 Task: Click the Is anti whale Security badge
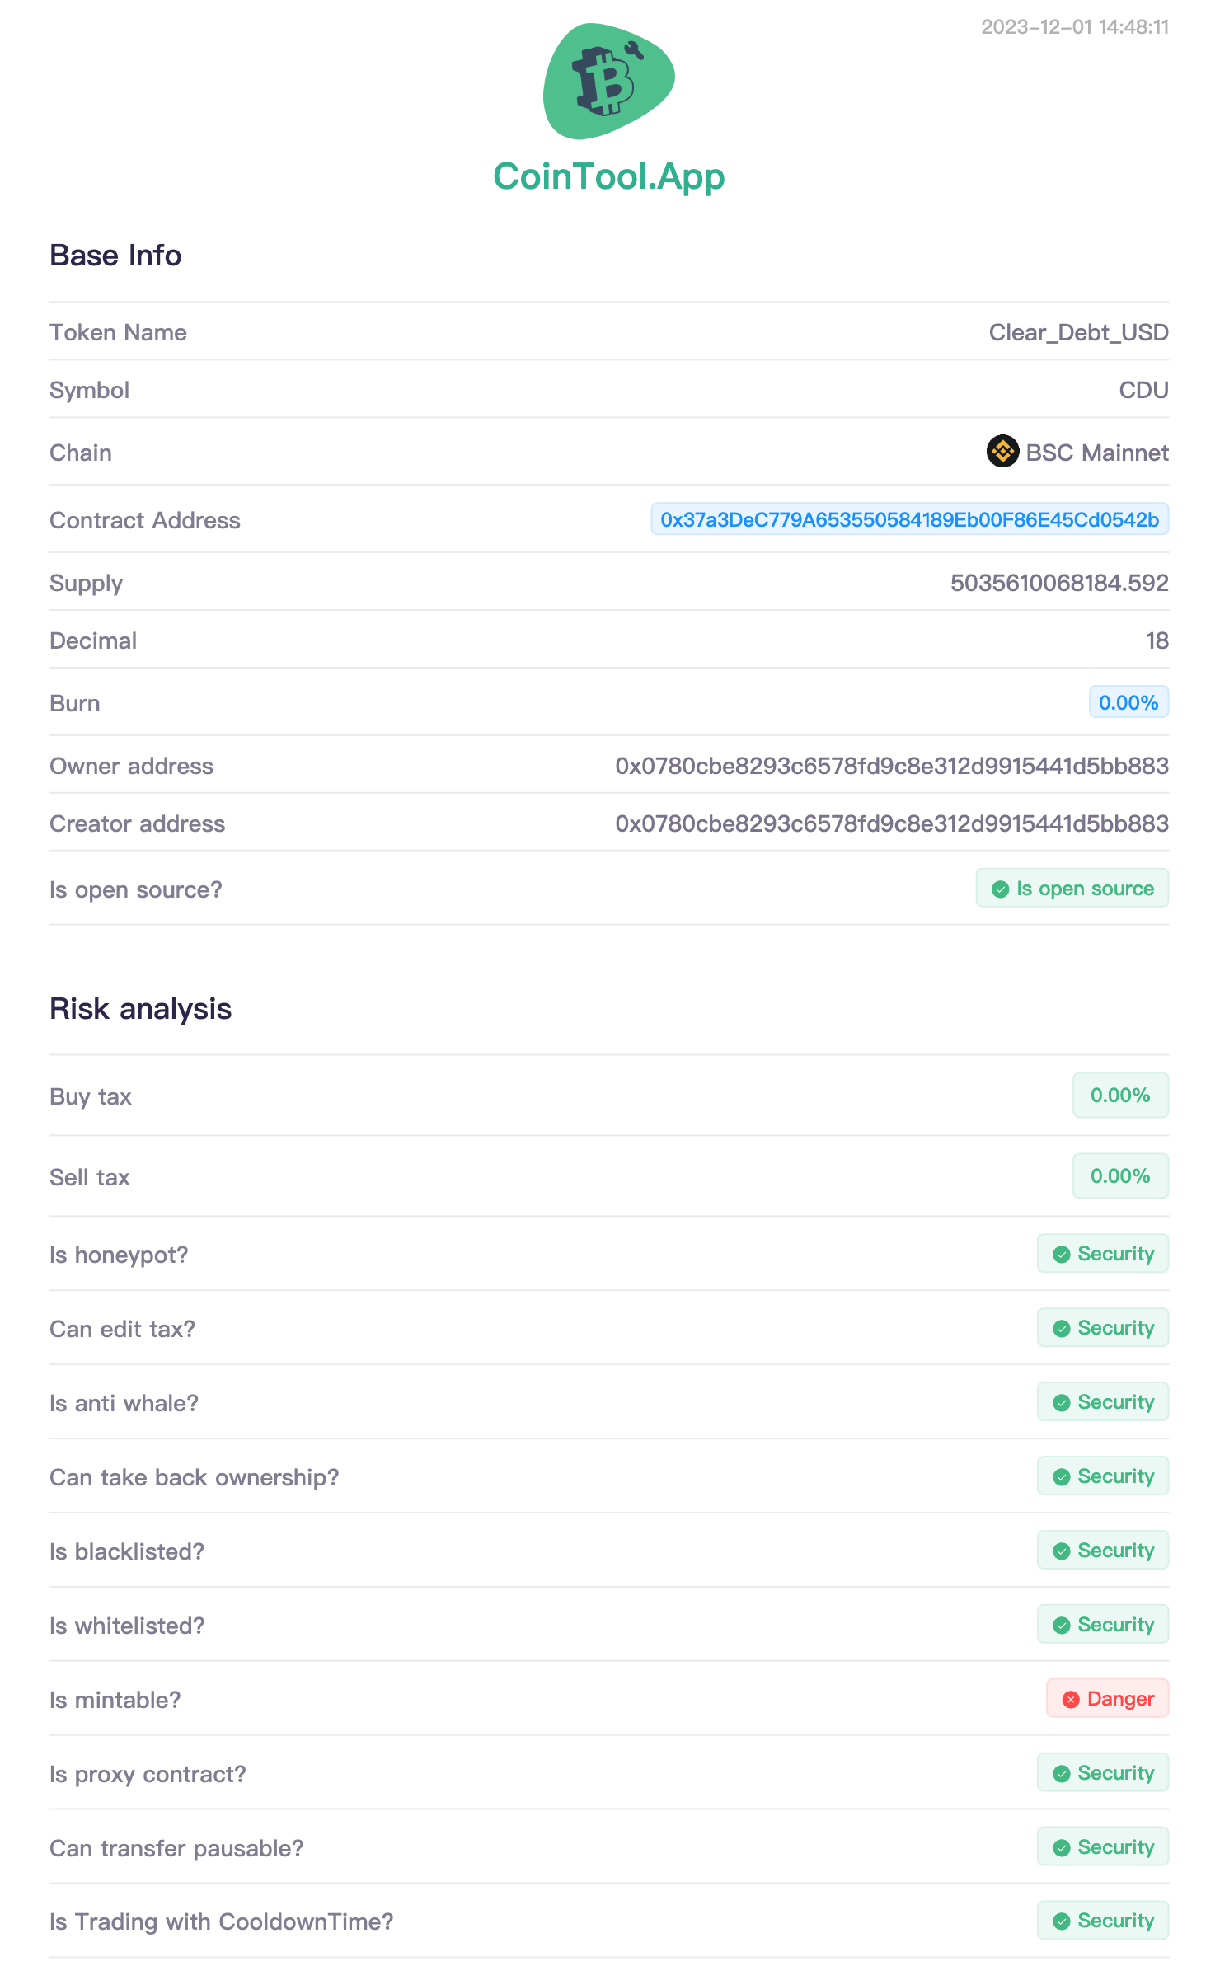1103,1402
